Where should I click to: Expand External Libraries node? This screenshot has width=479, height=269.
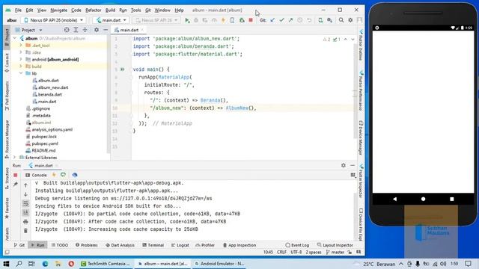tap(15, 158)
